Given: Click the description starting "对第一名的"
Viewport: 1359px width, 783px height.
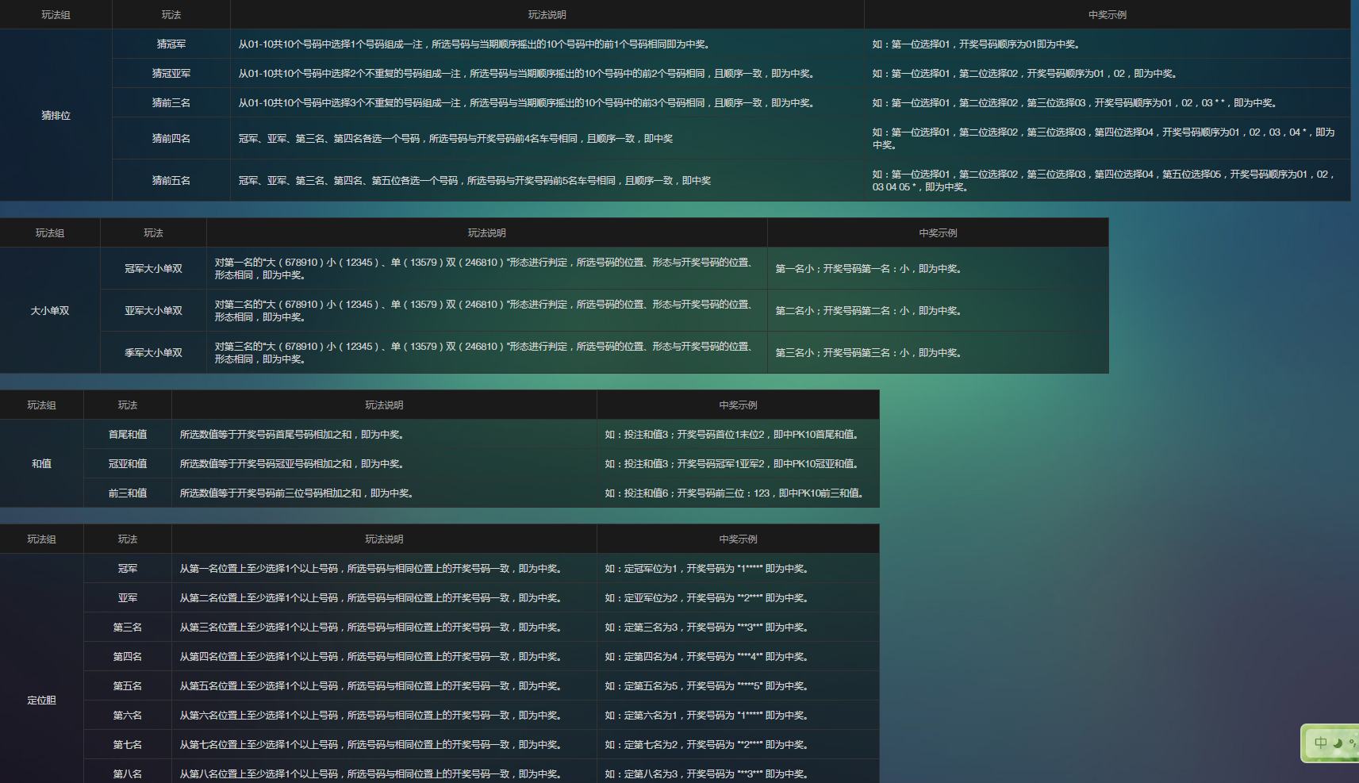Looking at the screenshot, I should pyautogui.click(x=487, y=269).
